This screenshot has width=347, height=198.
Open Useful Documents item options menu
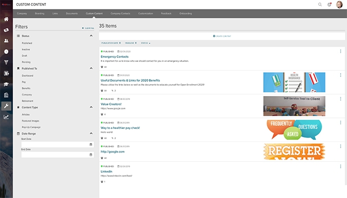tap(341, 75)
